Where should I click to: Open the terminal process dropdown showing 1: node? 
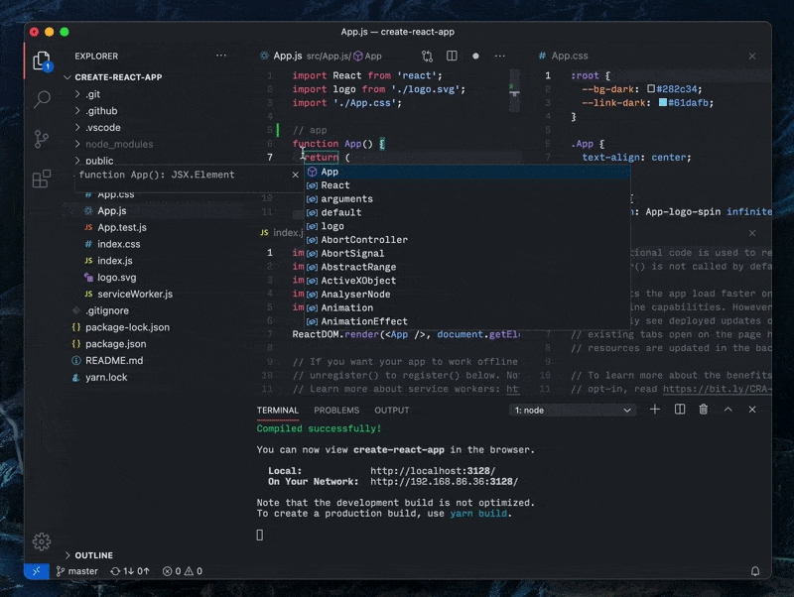pyautogui.click(x=573, y=410)
